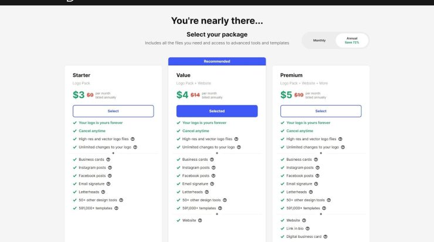Select Annual billing option
This screenshot has height=242, width=434.
pos(352,40)
